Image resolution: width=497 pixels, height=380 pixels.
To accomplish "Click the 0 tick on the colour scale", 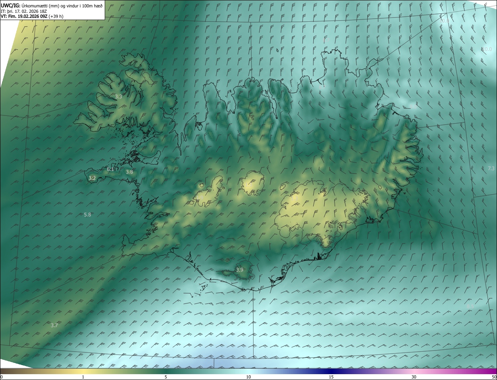I will pos(2,377).
